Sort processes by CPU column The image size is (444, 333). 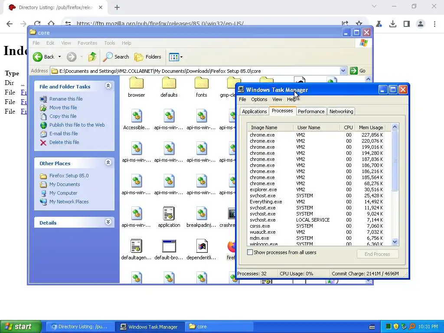[347, 127]
